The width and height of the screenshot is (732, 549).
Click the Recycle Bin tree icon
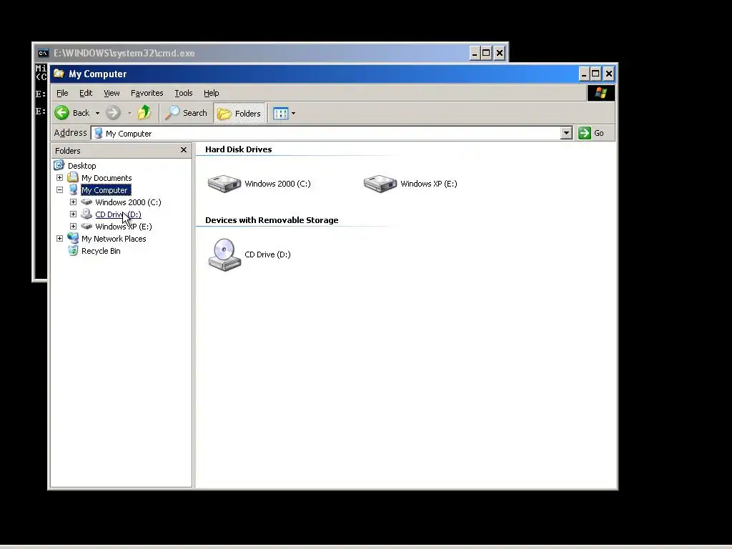click(73, 251)
